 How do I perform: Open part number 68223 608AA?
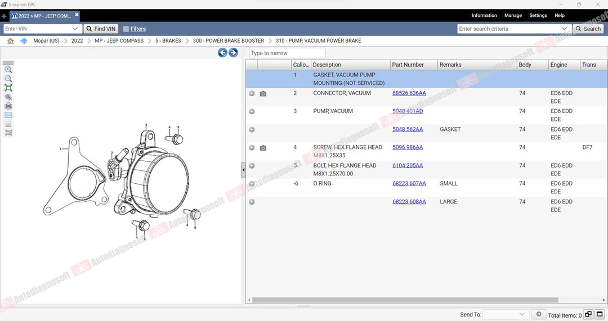[x=409, y=202]
